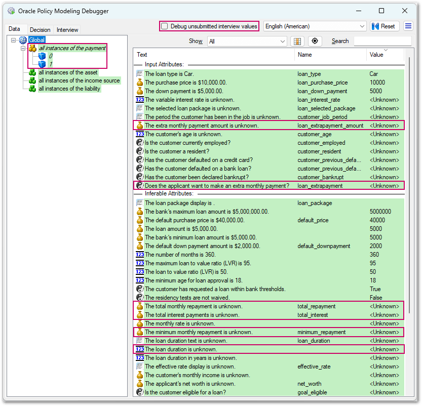The height and width of the screenshot is (406, 422).
Task: Click the default_price name cell
Action: (313, 220)
